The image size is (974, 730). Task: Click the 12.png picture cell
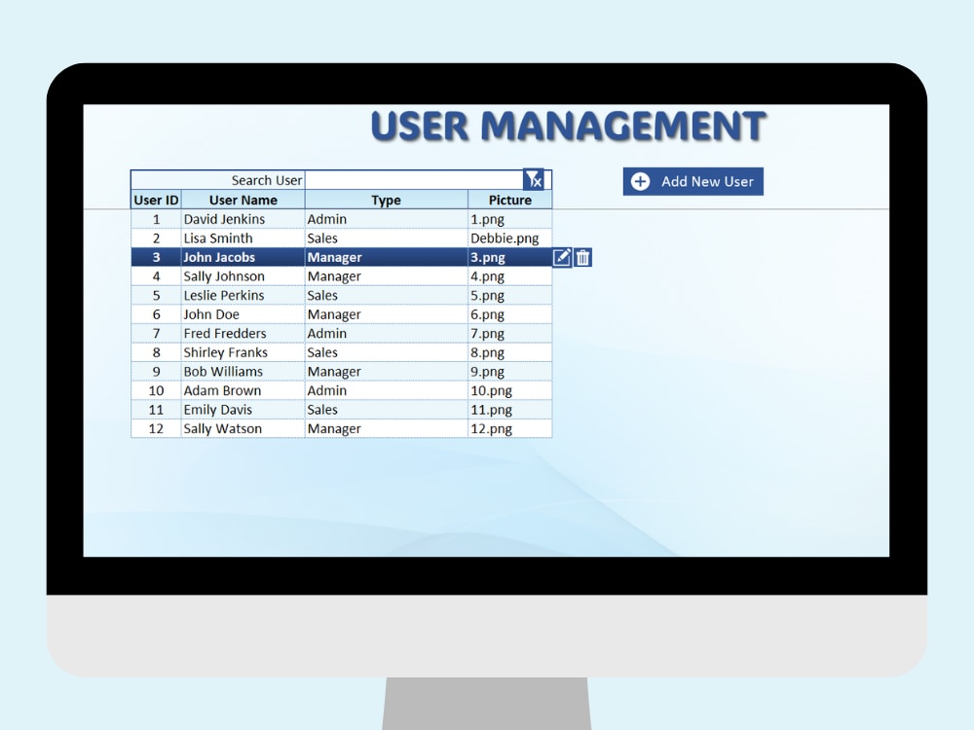510,428
